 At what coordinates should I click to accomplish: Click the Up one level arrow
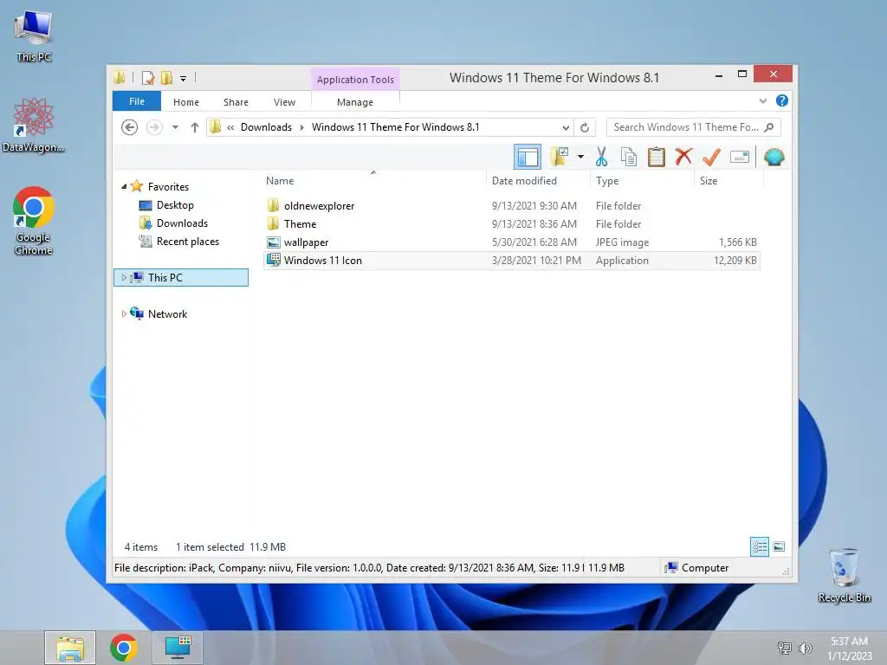(195, 127)
